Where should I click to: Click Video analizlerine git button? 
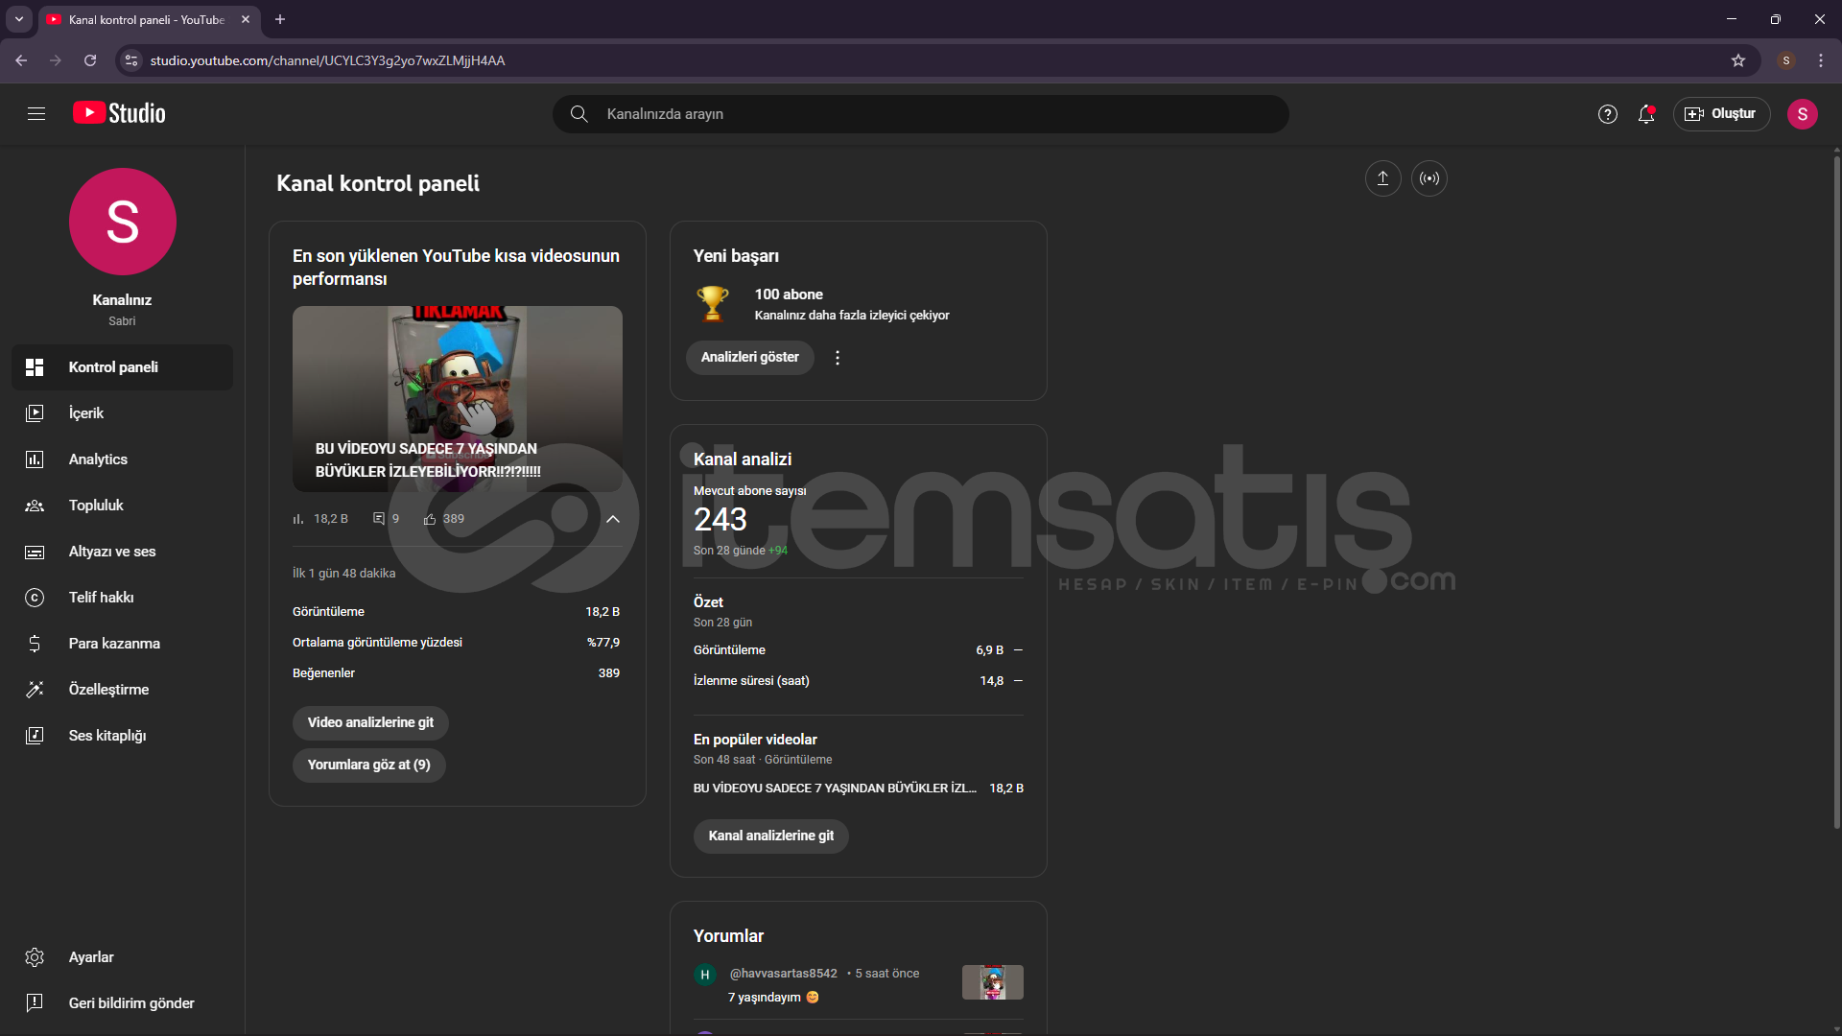(x=370, y=722)
